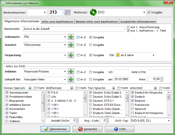Add new Bildformate entry via plus icon
Screen dimensions: 175x135
point(71,88)
